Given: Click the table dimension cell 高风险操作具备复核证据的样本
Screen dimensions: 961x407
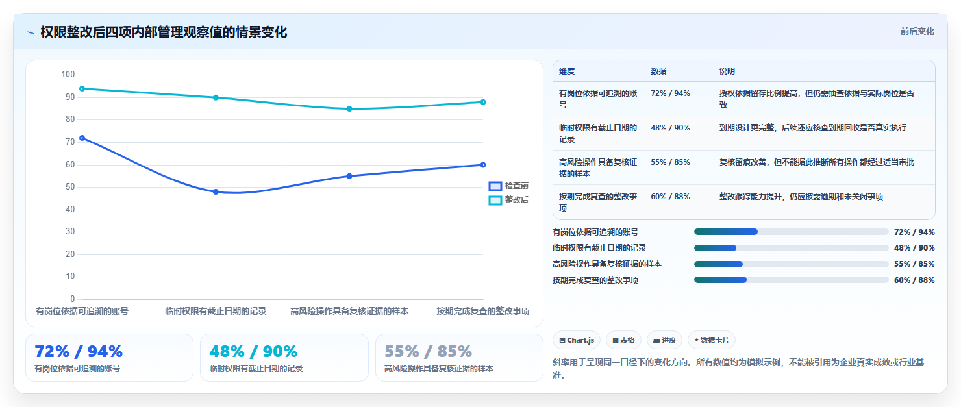Looking at the screenshot, I should point(598,167).
